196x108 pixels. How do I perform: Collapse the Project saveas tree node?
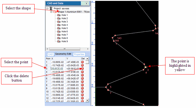click(47, 9)
